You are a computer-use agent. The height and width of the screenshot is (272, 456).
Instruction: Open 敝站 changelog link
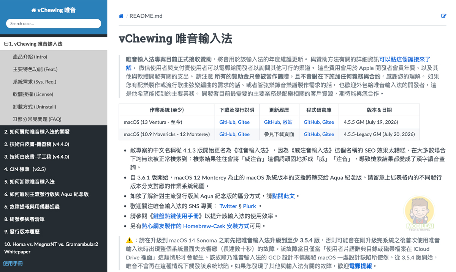click(287, 122)
